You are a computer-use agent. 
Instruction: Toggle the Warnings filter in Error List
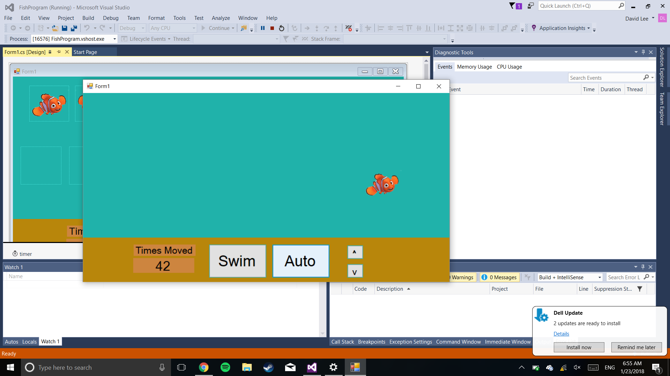[x=462, y=277]
